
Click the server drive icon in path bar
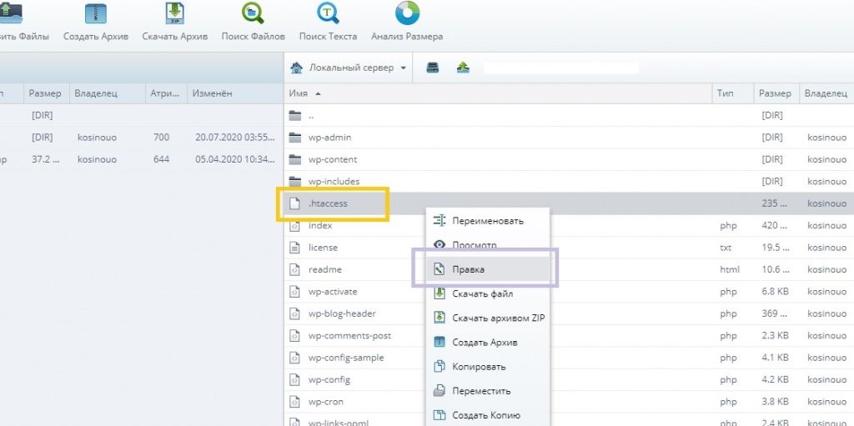[x=433, y=68]
